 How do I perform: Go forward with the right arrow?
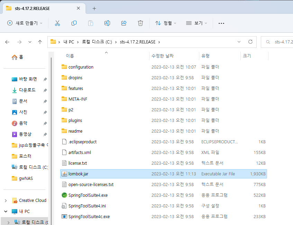pos(19,42)
